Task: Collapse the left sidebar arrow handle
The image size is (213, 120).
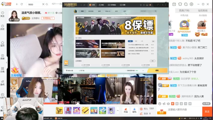Action: tap(6, 63)
